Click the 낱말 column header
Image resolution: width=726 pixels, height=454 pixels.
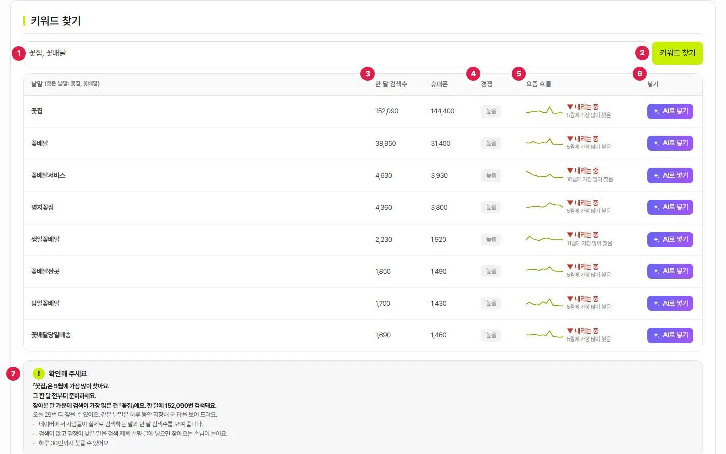click(x=66, y=84)
